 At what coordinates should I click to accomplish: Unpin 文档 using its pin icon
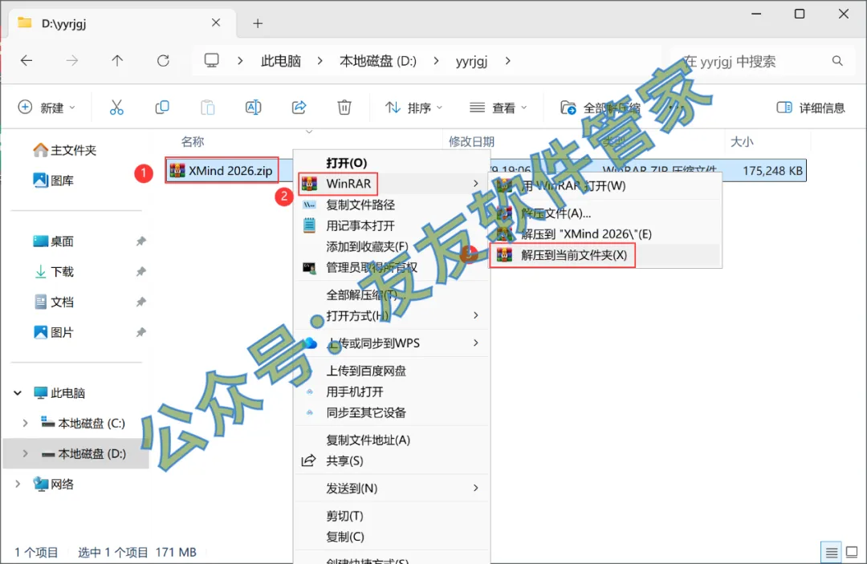click(x=141, y=302)
